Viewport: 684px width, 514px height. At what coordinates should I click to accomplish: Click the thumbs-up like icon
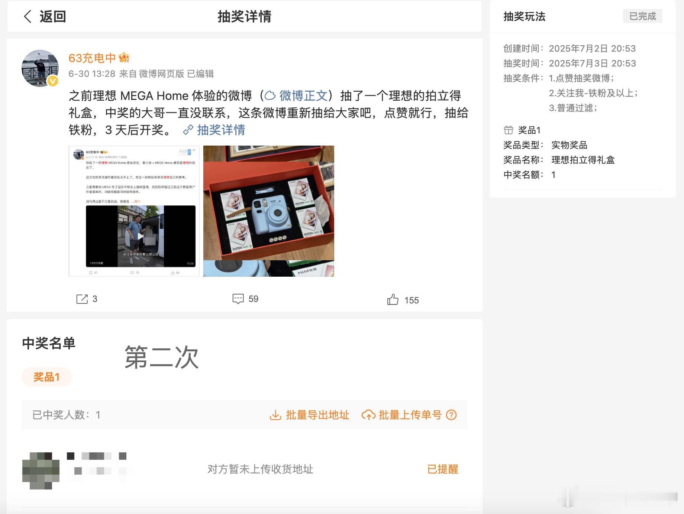pos(393,299)
